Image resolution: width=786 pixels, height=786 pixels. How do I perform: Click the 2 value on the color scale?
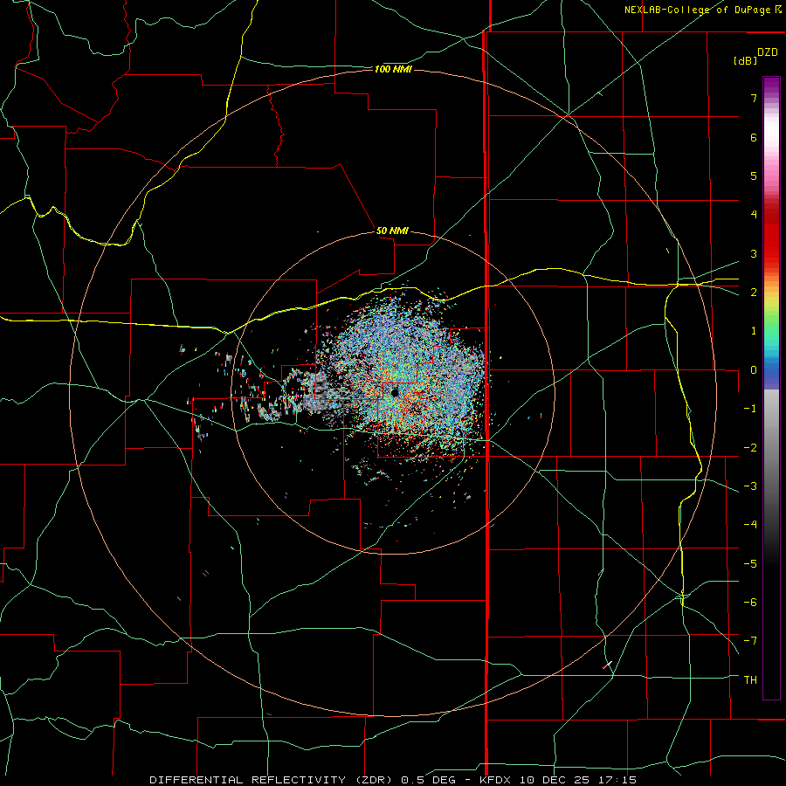point(754,293)
